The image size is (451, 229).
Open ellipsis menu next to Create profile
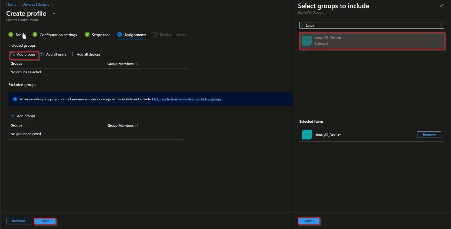[x=55, y=13]
